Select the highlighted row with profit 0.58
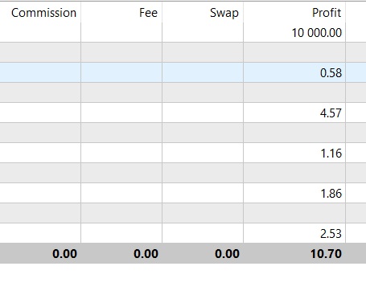The width and height of the screenshot is (366, 299). [x=183, y=72]
